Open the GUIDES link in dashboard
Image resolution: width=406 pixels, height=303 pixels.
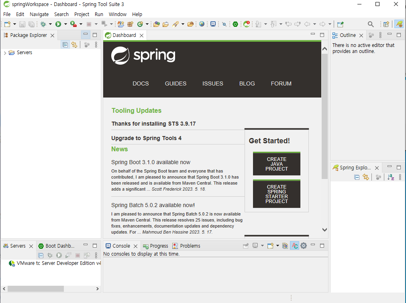pyautogui.click(x=175, y=83)
